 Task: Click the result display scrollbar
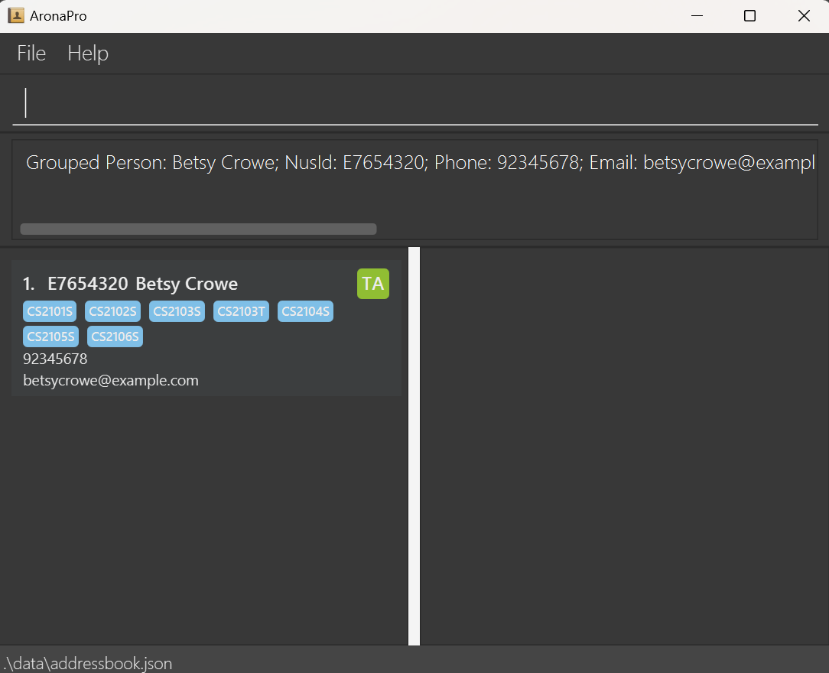pos(199,229)
